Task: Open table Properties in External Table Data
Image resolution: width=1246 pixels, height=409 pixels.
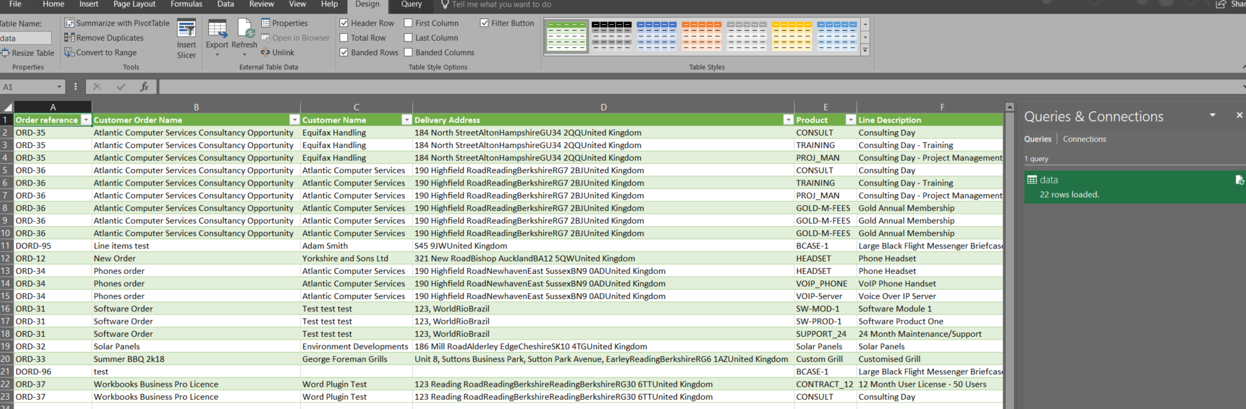Action: pyautogui.click(x=284, y=23)
